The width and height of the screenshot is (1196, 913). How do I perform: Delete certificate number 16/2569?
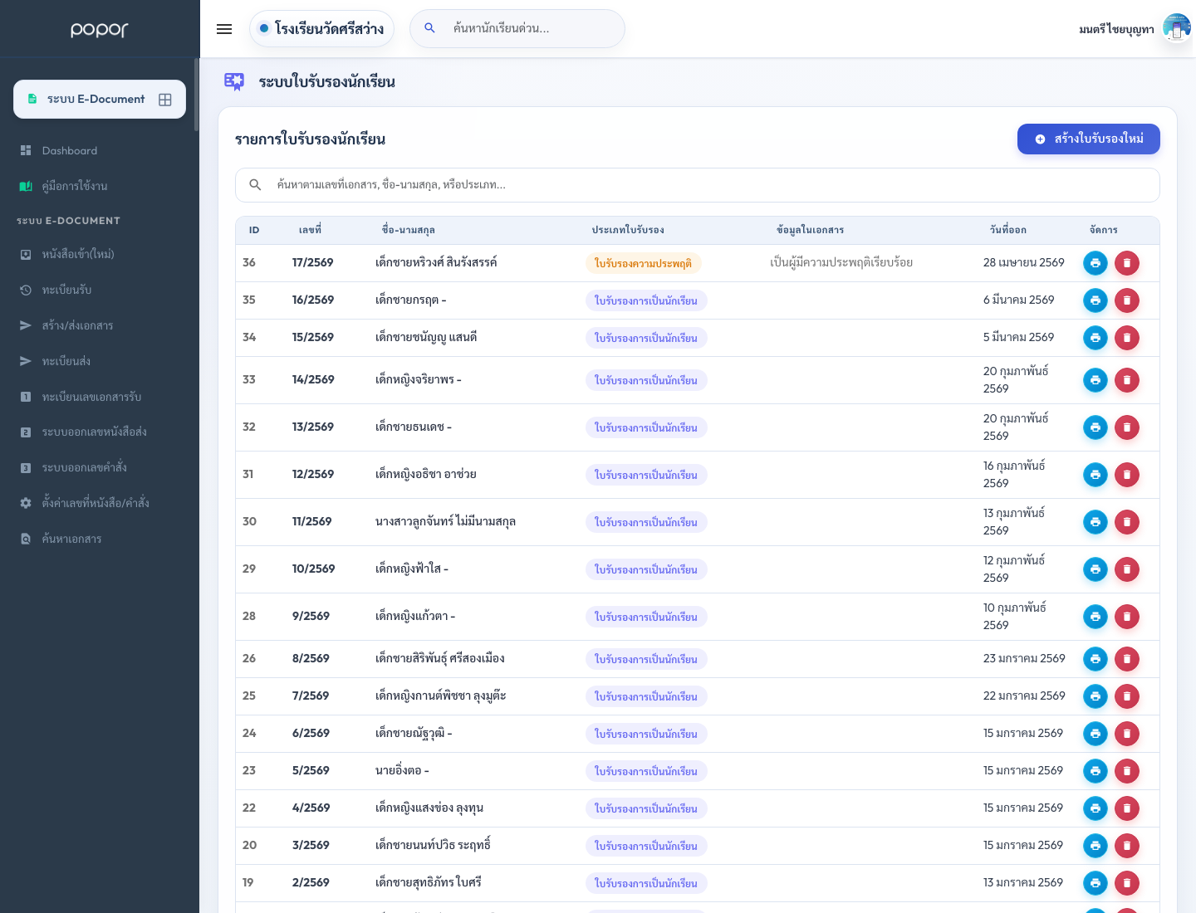pos(1127,300)
